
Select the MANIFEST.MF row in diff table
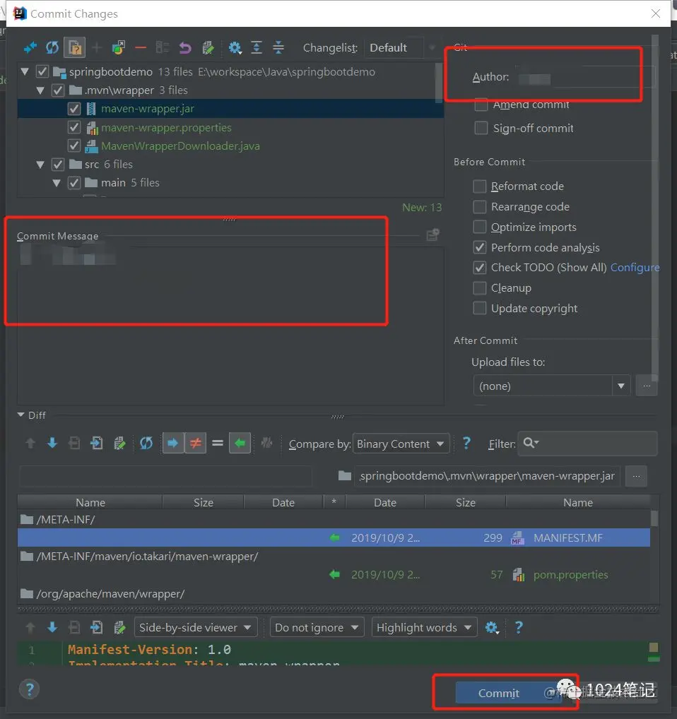point(334,537)
